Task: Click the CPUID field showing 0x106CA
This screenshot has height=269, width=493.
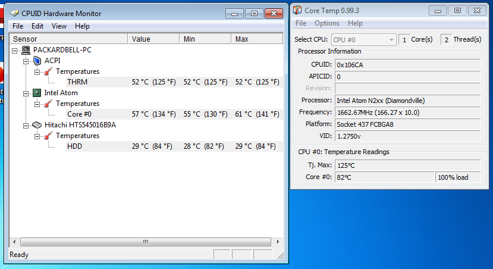Action: pos(408,65)
